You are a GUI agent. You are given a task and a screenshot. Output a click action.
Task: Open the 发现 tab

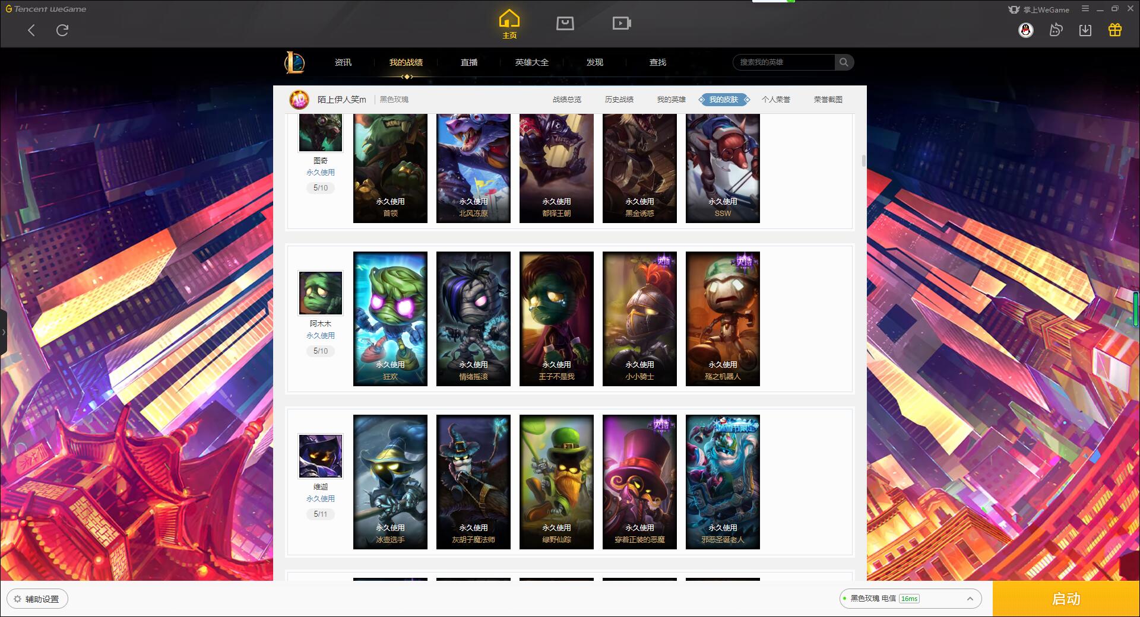tap(595, 62)
